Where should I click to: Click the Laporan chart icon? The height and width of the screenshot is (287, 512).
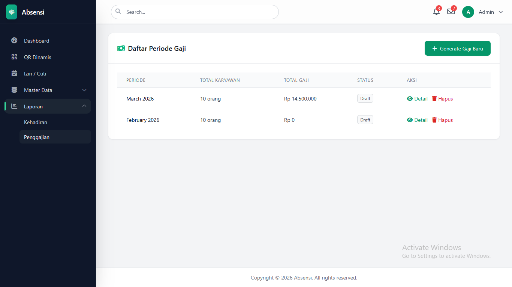[x=14, y=107]
